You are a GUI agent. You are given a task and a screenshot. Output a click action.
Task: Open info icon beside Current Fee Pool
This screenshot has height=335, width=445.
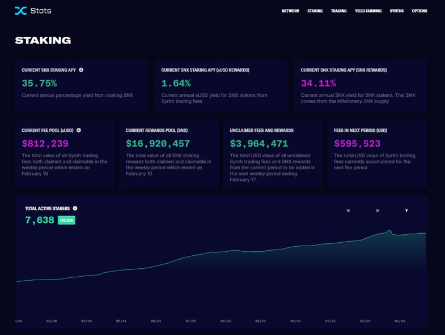click(x=79, y=130)
